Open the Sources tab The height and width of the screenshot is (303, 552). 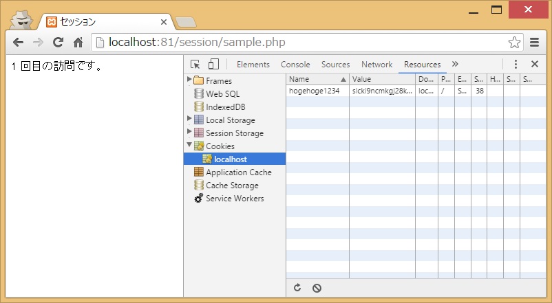coord(335,65)
